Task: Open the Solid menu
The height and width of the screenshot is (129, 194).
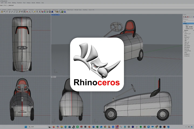Action: tap(6, 3)
